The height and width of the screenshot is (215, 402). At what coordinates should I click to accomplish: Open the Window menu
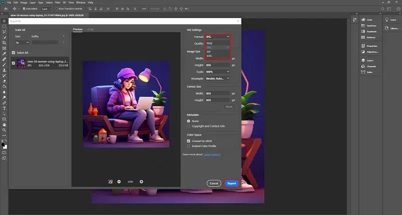(x=81, y=3)
